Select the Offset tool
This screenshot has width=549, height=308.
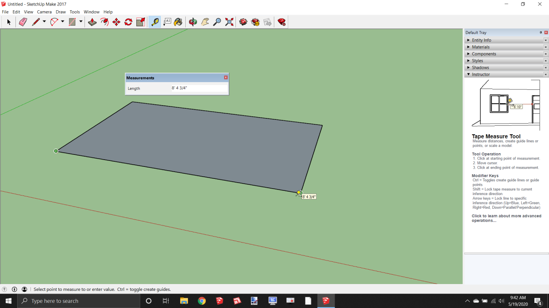pyautogui.click(x=104, y=22)
